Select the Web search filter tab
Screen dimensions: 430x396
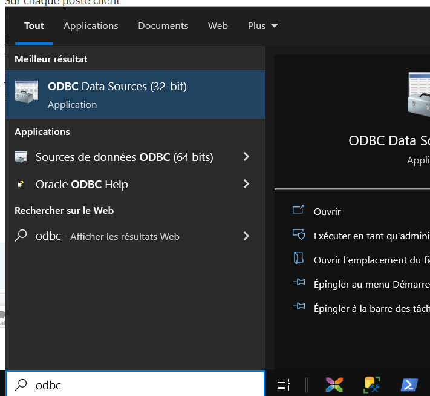coord(218,26)
